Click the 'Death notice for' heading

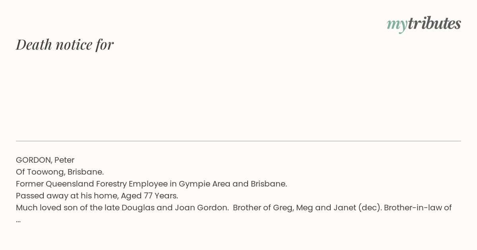[65, 45]
